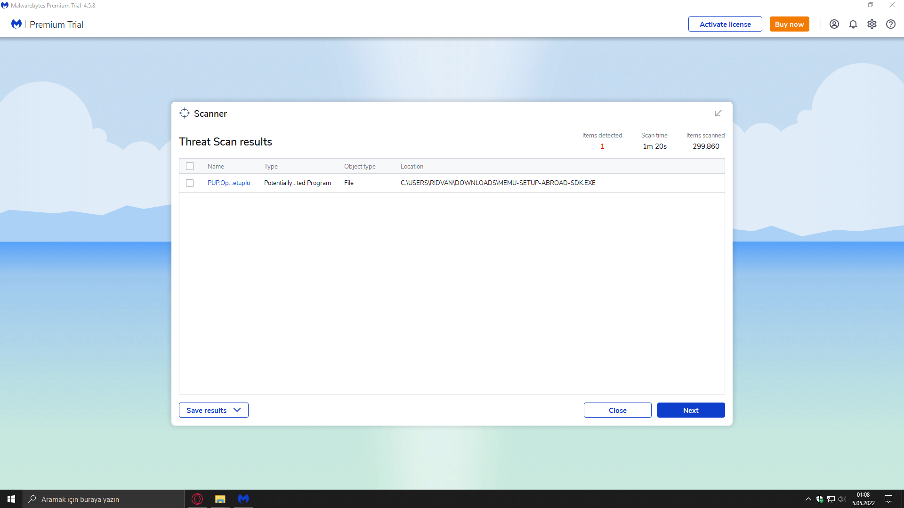
Task: Sort results by the Object type column header
Action: click(x=360, y=167)
